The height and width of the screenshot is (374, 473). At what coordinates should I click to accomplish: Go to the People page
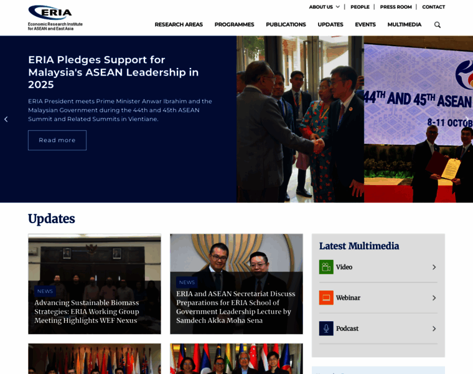coord(360,7)
